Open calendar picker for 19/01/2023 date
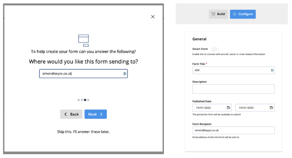292x158 pixels. 271,108
